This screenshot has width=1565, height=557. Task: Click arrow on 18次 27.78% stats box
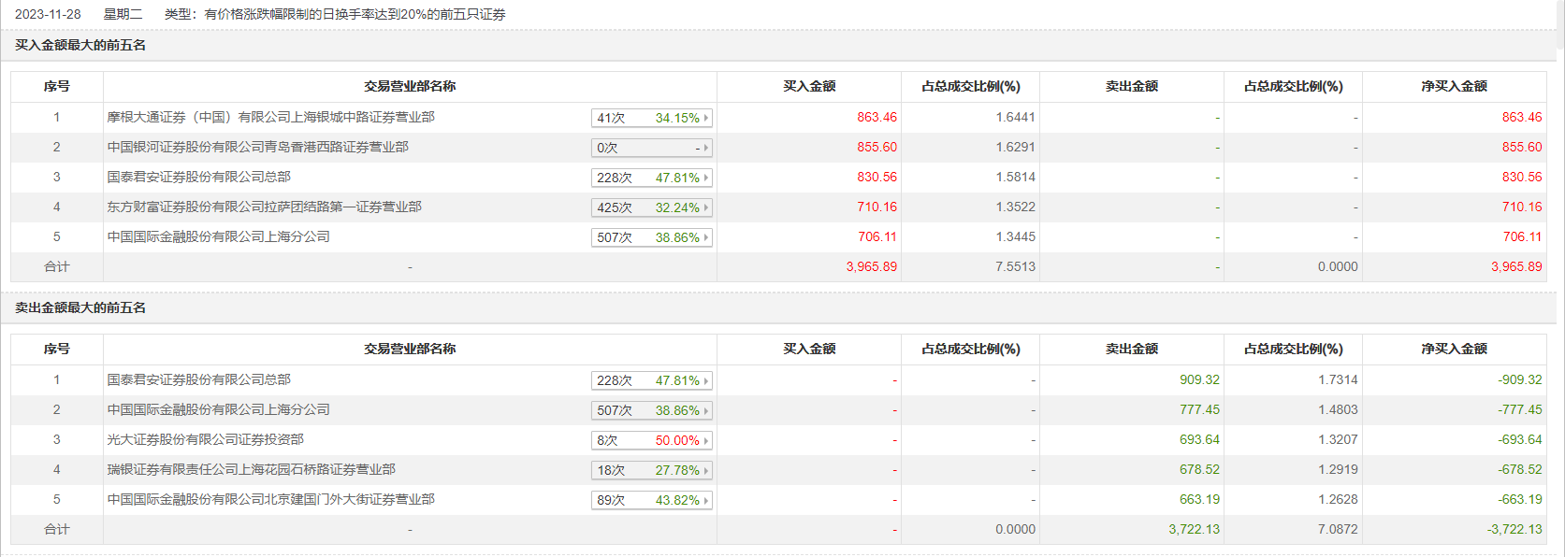pos(706,470)
